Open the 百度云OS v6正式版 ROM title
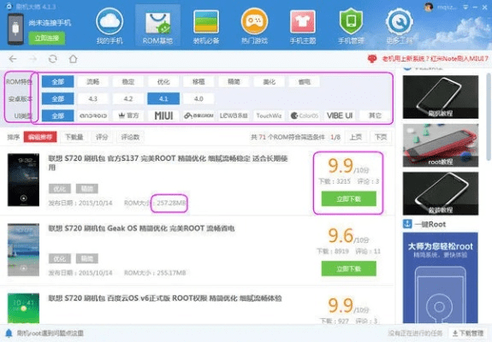The width and height of the screenshot is (492, 342). [x=165, y=298]
